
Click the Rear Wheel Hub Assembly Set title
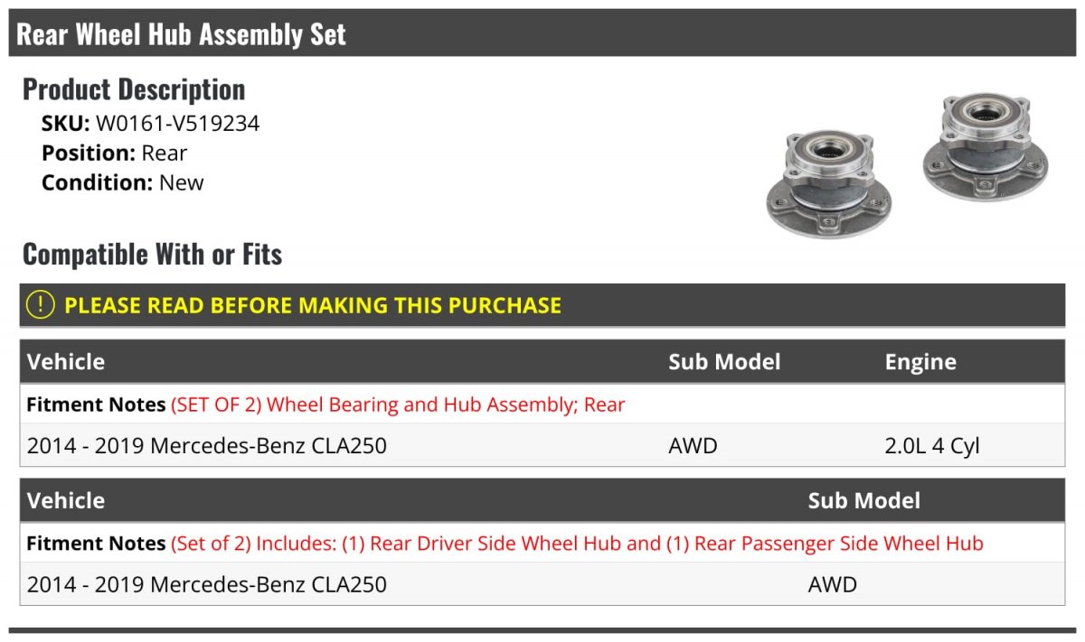(x=182, y=34)
